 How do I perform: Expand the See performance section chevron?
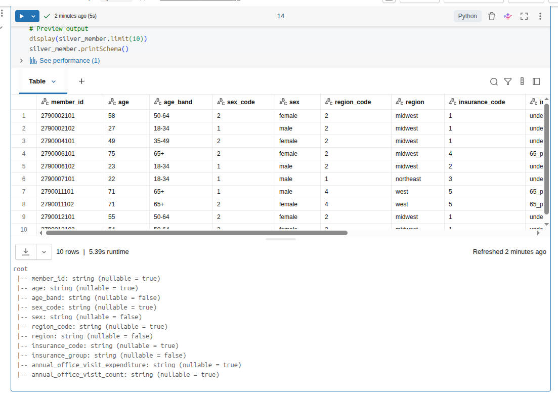[x=21, y=61]
